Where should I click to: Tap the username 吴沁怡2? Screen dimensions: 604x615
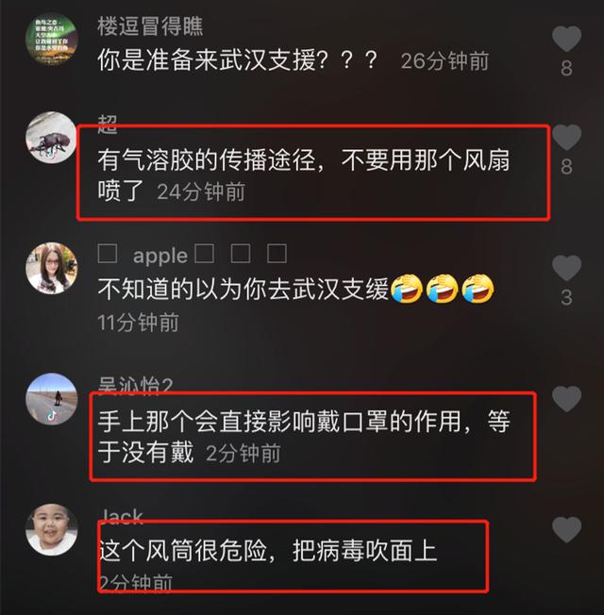coord(135,386)
